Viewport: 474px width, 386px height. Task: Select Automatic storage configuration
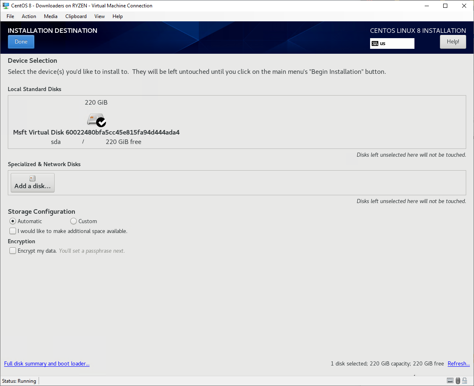[x=13, y=221]
